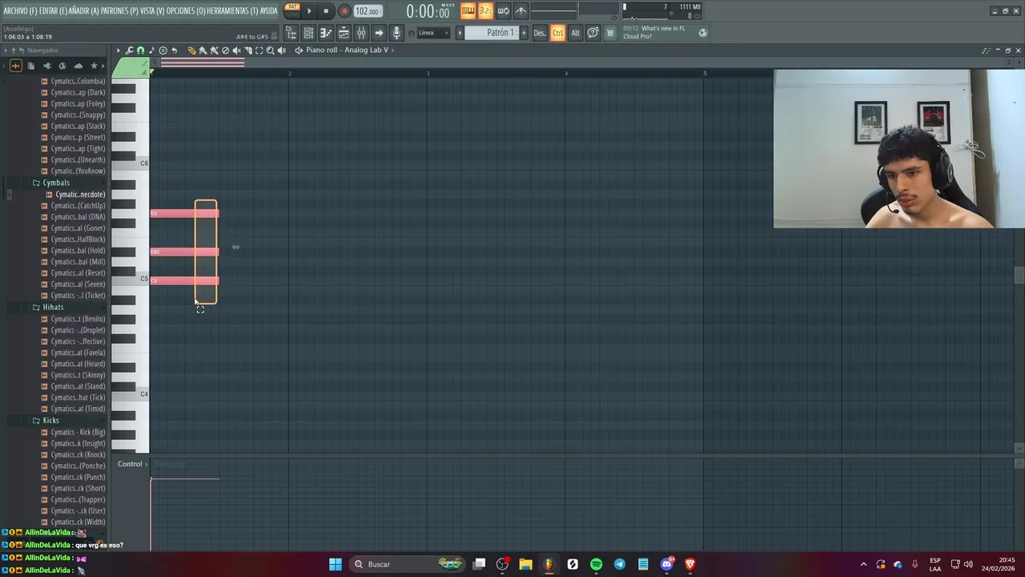Image resolution: width=1025 pixels, height=577 pixels.
Task: Click the C5 piano key
Action: point(131,278)
